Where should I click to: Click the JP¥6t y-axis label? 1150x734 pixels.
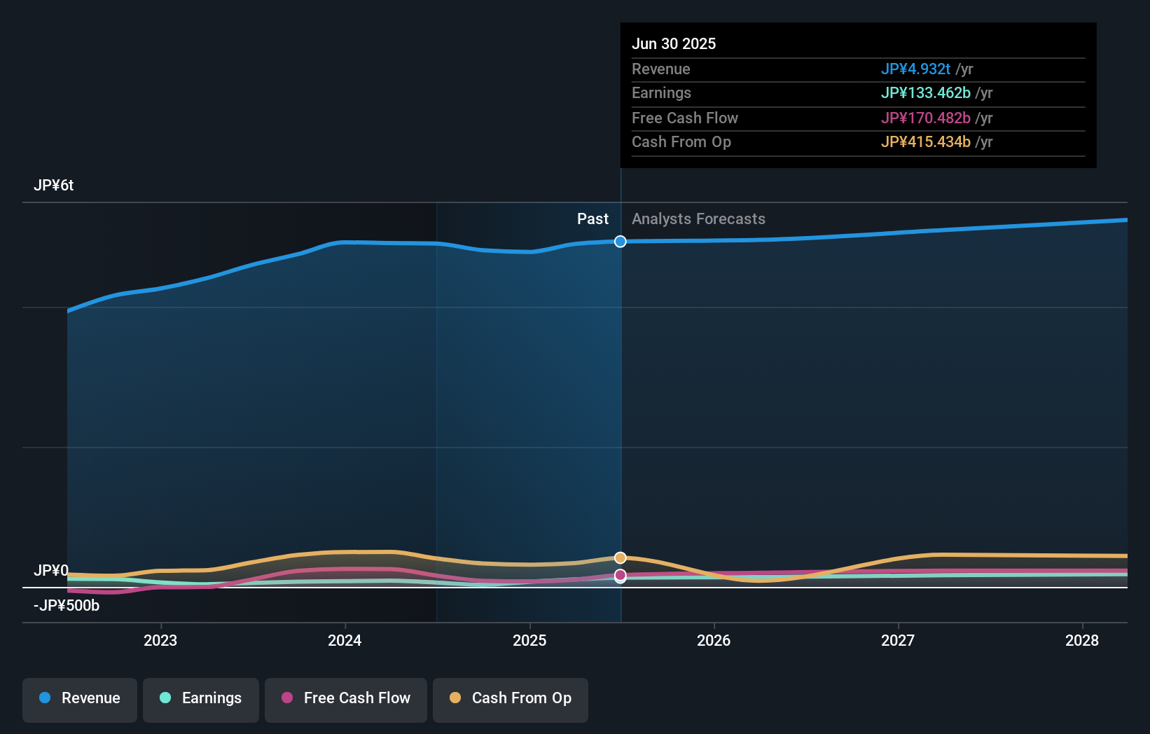(54, 186)
